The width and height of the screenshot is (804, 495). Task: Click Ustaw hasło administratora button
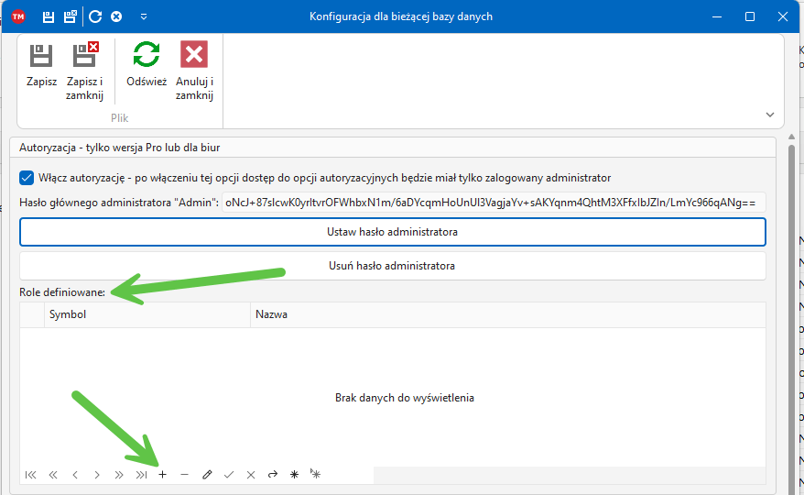coord(392,233)
